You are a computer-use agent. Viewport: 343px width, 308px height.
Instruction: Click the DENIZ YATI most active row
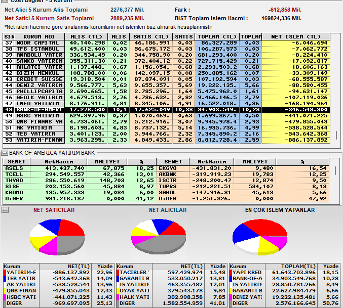(x=284, y=297)
